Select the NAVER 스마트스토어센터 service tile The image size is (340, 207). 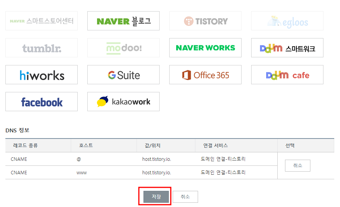[42, 21]
